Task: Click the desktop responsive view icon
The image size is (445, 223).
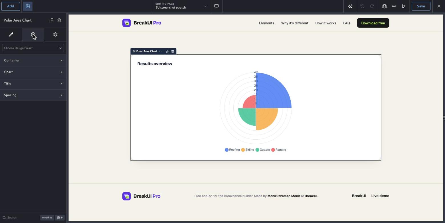Action: [217, 6]
